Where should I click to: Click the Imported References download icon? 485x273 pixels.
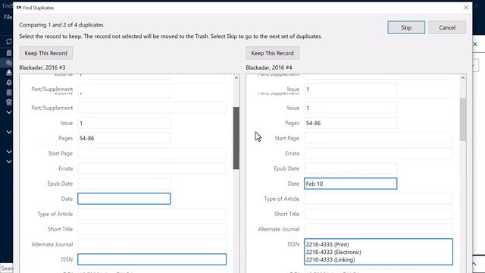(x=9, y=73)
